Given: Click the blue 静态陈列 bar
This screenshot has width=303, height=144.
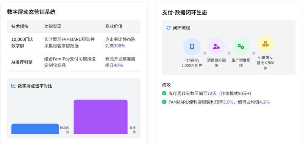Looking at the screenshot, I should (x=35, y=129).
